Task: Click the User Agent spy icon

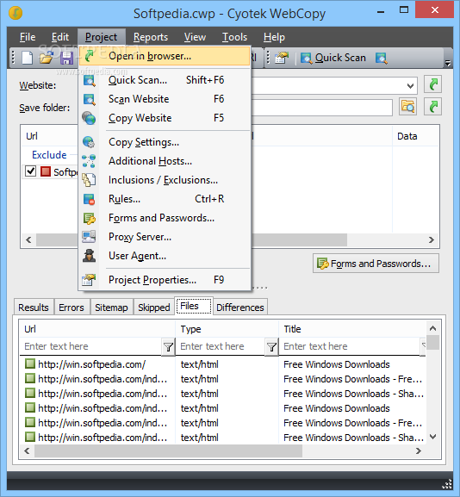Action: click(89, 256)
